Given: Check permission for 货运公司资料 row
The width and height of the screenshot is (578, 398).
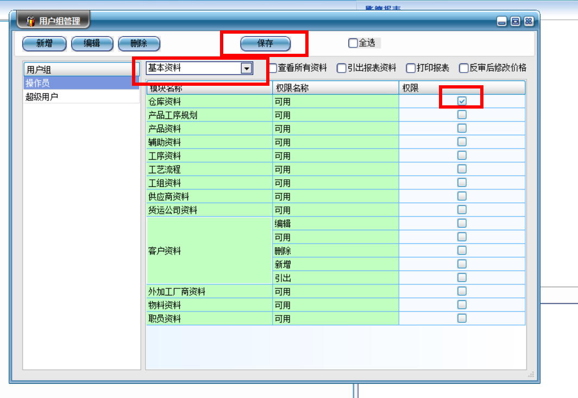Looking at the screenshot, I should 462,210.
